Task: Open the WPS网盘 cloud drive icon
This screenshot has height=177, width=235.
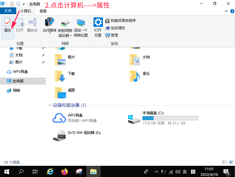Action: click(59, 118)
